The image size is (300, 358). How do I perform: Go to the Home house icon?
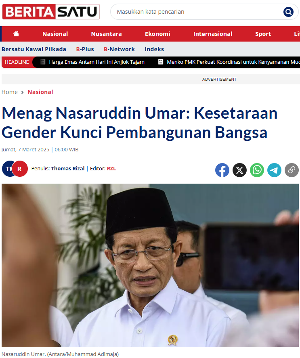(16, 34)
